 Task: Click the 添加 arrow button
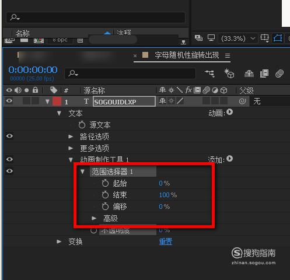coord(230,159)
